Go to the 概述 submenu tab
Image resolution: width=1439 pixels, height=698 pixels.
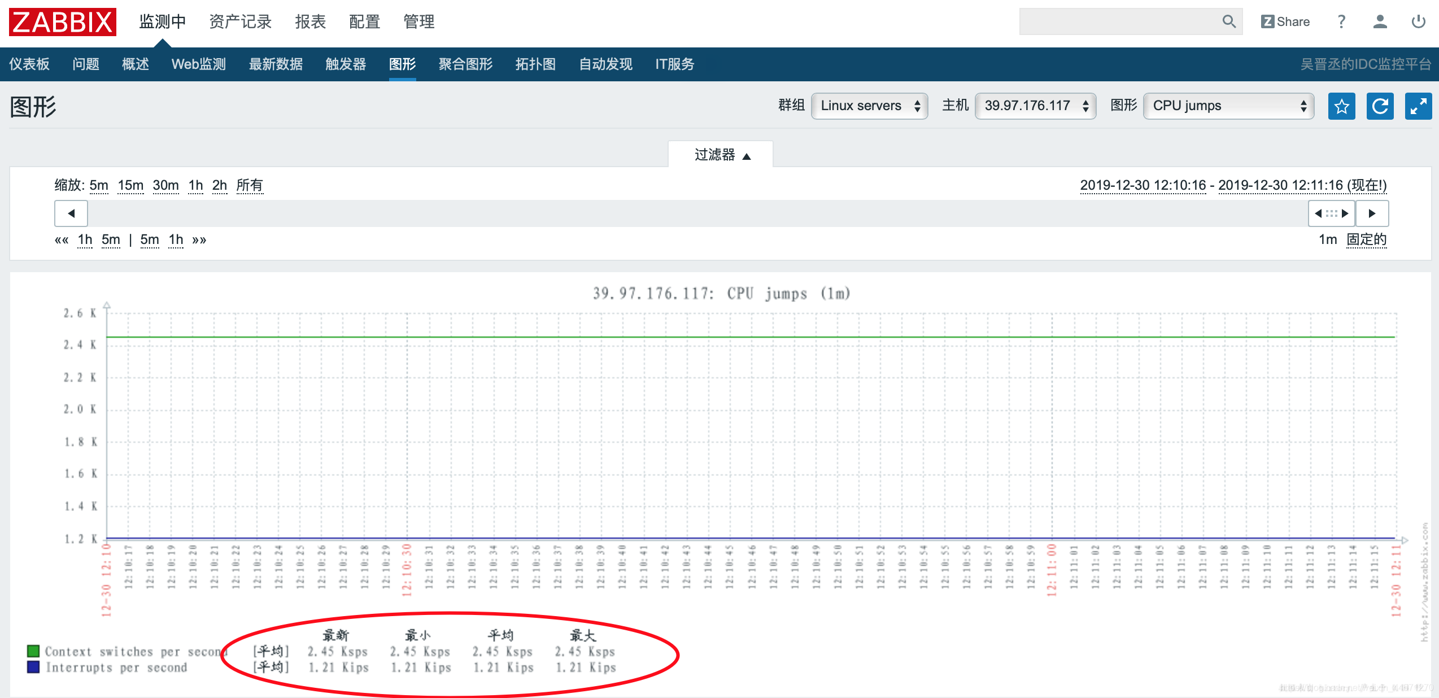pos(136,64)
